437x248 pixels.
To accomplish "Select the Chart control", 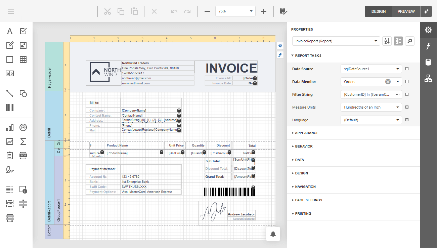I will (x=9, y=127).
